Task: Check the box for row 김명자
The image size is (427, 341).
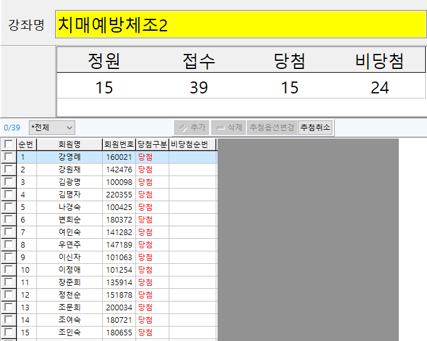Action: click(x=8, y=194)
